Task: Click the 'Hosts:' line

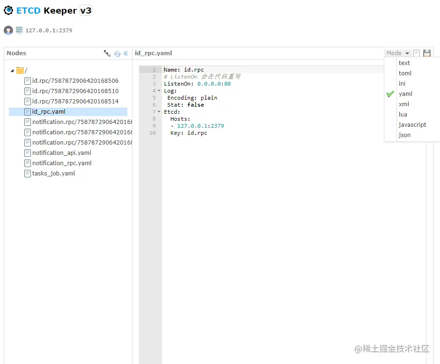Action: [180, 119]
